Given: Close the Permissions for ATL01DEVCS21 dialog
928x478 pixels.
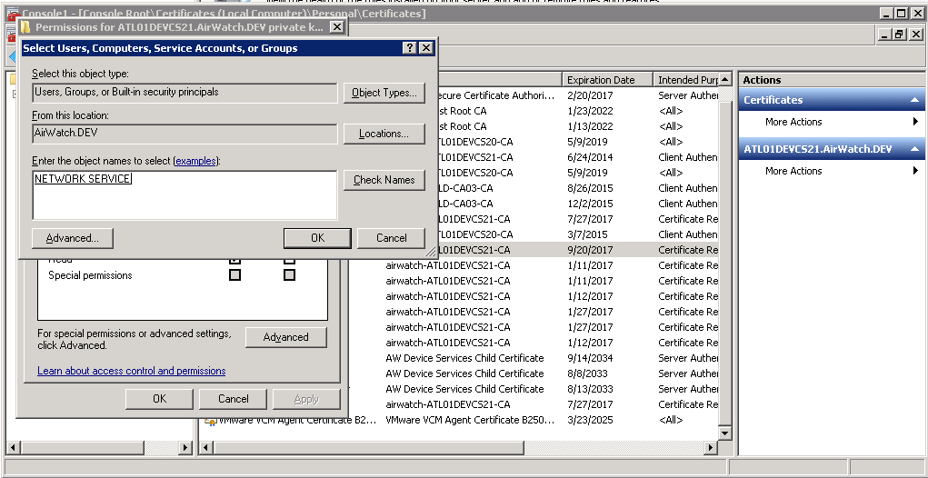Looking at the screenshot, I should point(336,26).
